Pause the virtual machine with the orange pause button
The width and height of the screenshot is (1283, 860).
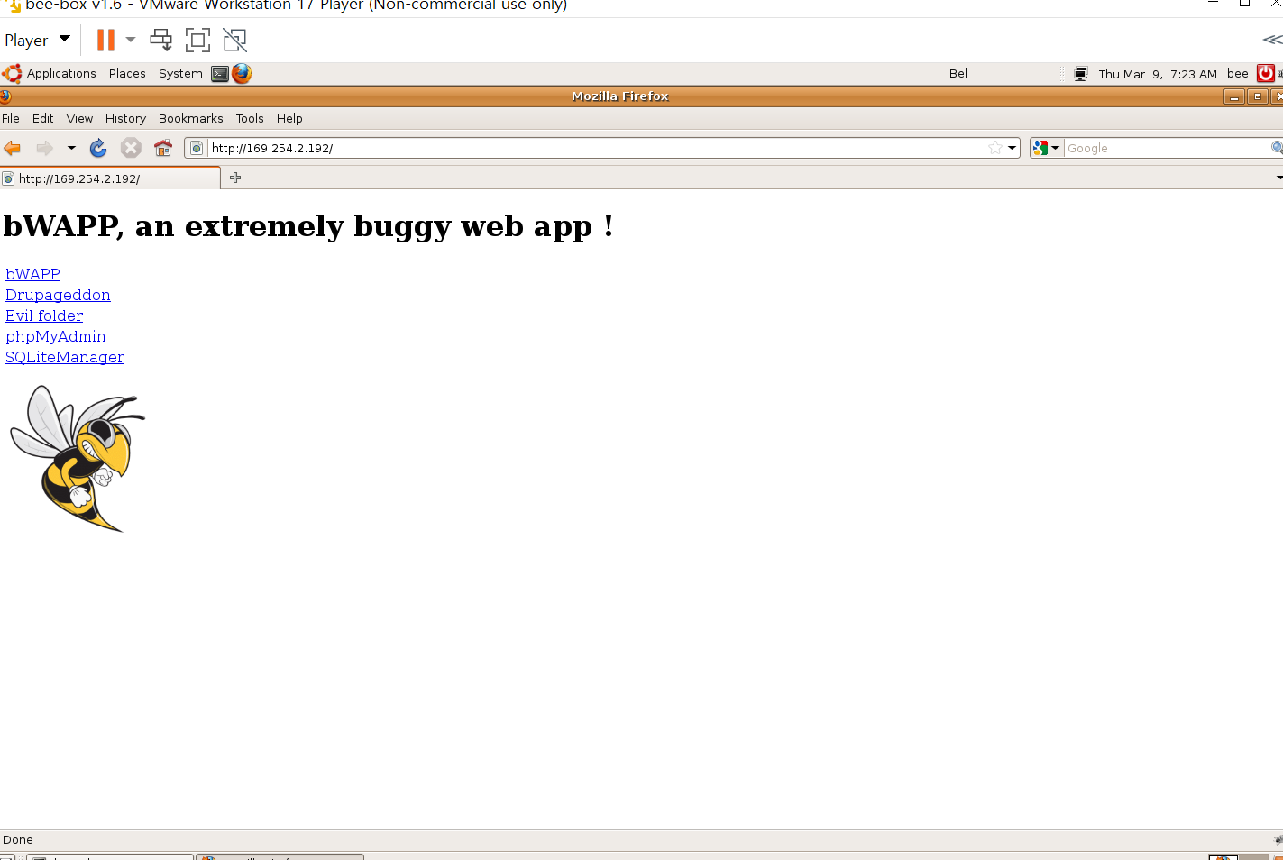[105, 40]
